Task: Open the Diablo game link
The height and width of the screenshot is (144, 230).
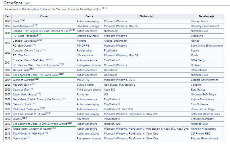Action: coord(16,21)
